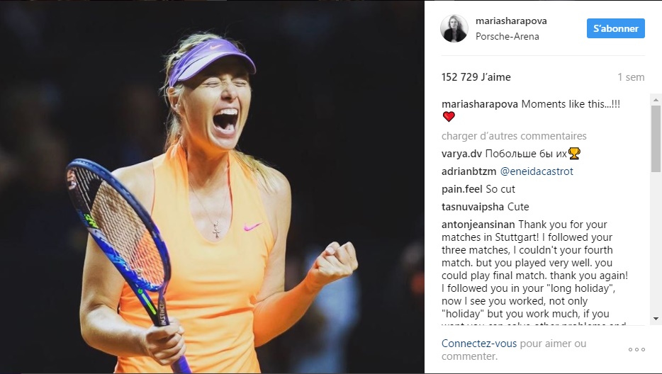Load more comments via charger d'autres commentaires
This screenshot has width=662, height=374.
pos(514,136)
